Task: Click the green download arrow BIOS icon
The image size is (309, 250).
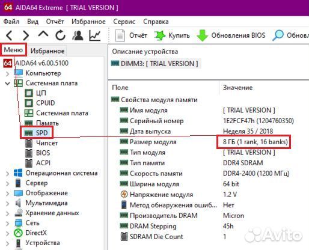Action: click(x=203, y=35)
